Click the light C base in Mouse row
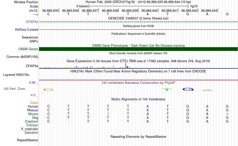The width and height of the screenshot is (238, 146). point(108,114)
